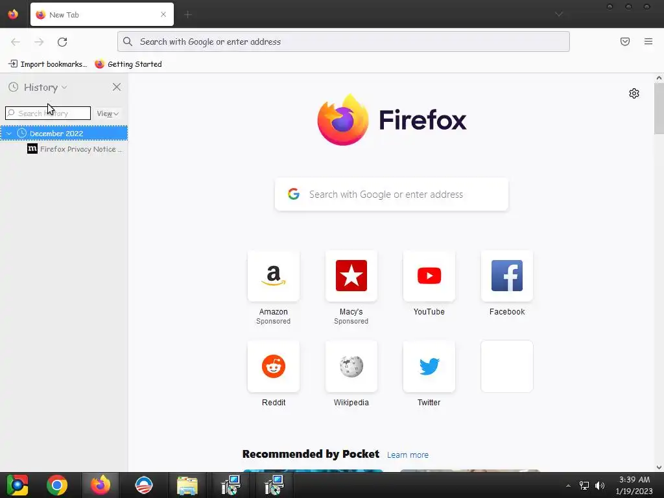Open second installer setup taskbar icon
The image size is (664, 498).
click(x=274, y=485)
